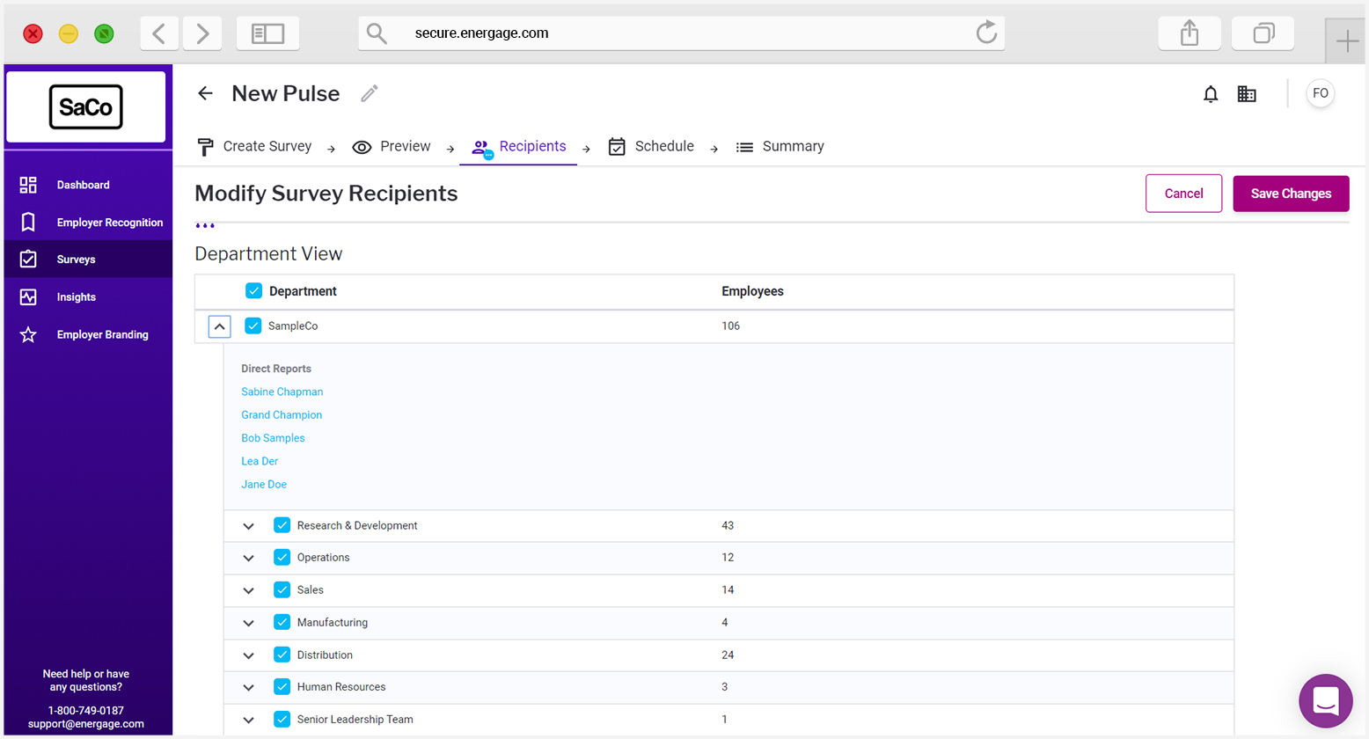Click the 1-800-749-0187 phone number
1369x739 pixels.
[x=85, y=710]
